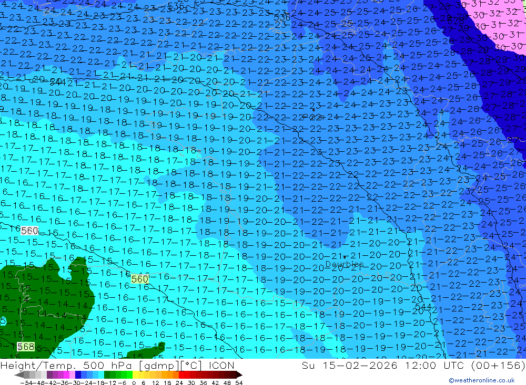Open the weatheronline.co.uk copyright link

point(481,380)
